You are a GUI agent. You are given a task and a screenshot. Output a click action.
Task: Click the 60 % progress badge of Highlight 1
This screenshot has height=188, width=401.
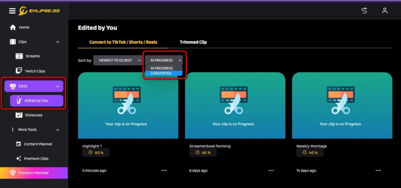(96, 152)
